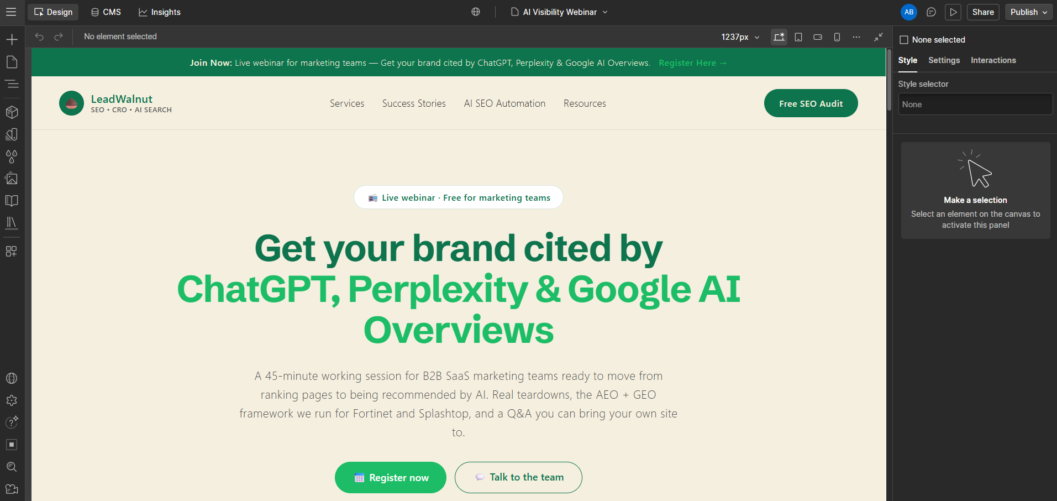
Task: Open the Add elements panel
Action: [12, 39]
